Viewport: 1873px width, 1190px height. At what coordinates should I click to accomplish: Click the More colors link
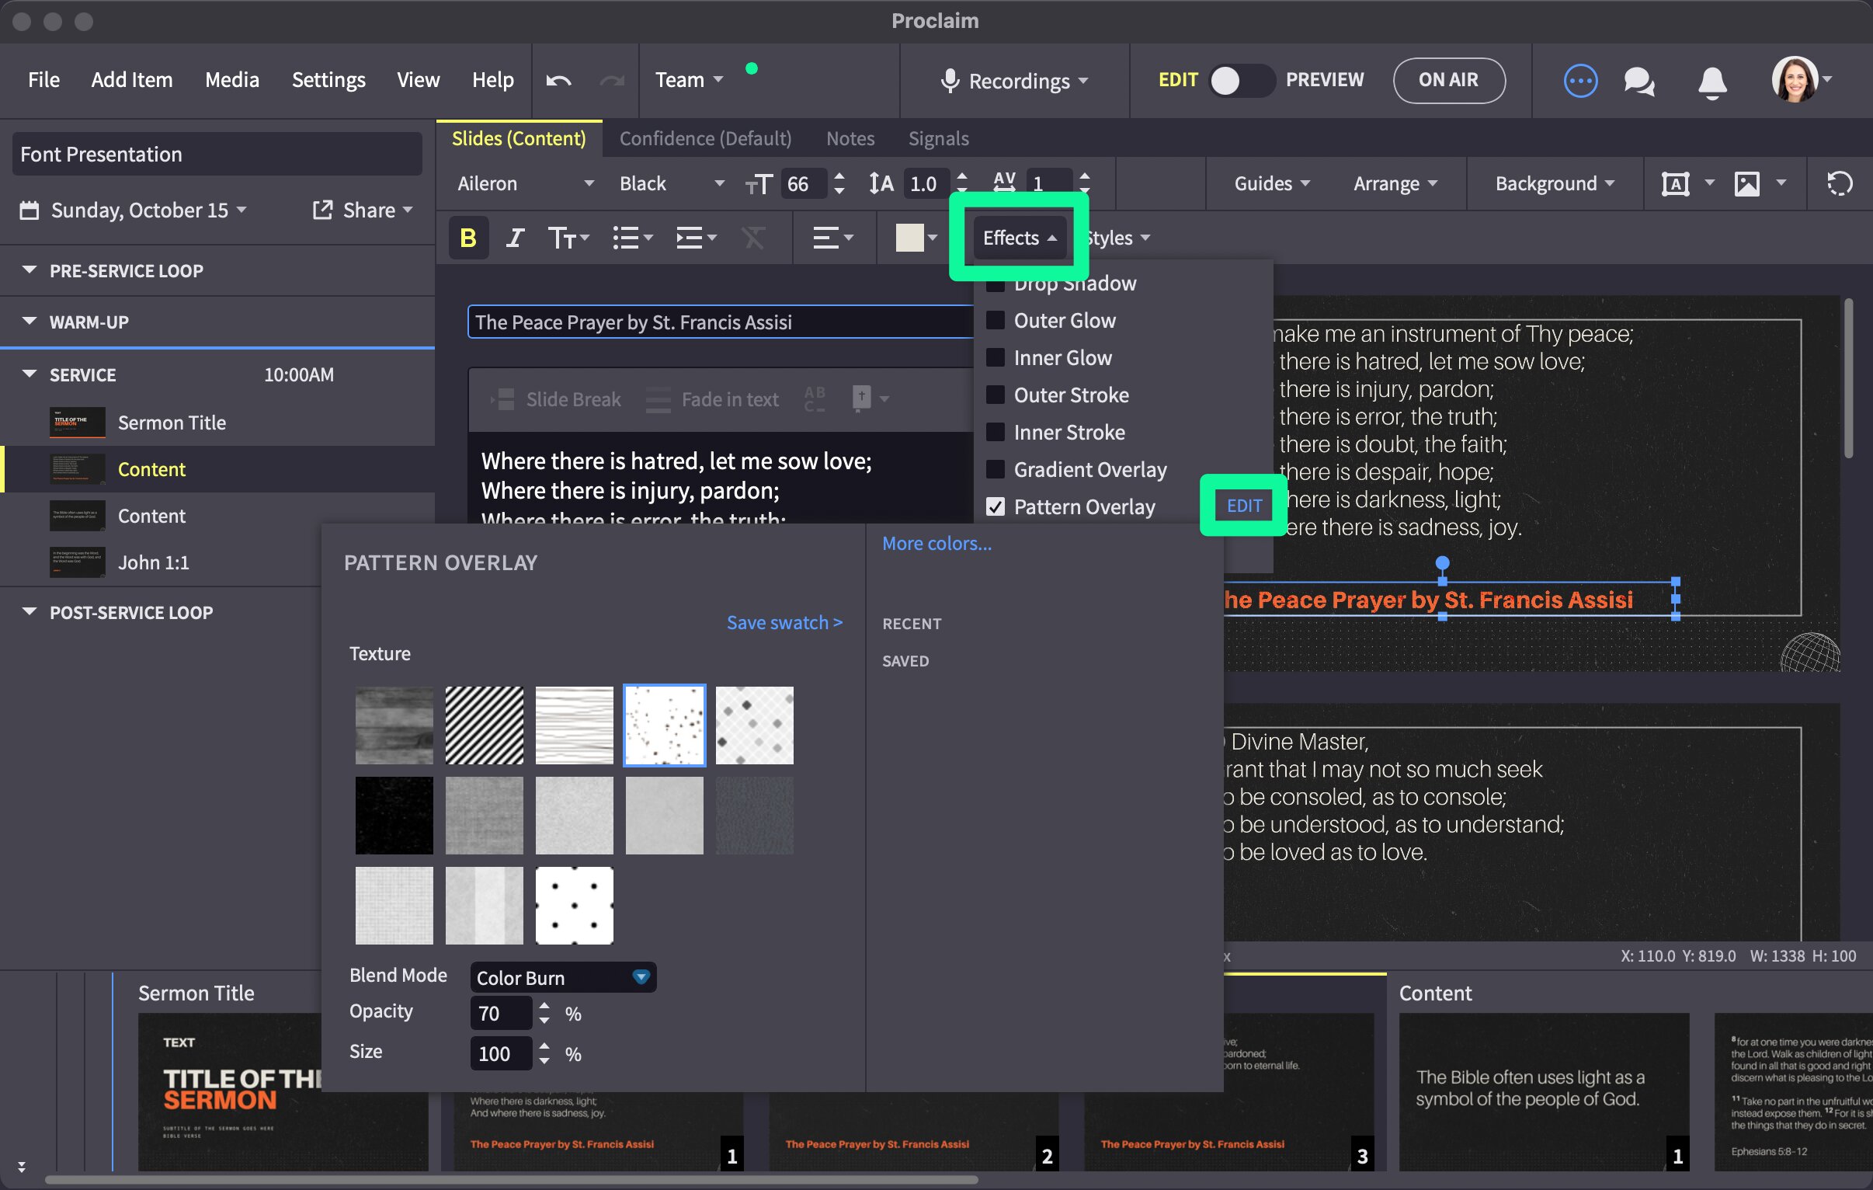[936, 543]
